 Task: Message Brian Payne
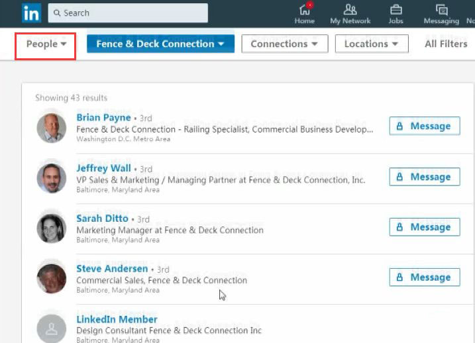425,126
